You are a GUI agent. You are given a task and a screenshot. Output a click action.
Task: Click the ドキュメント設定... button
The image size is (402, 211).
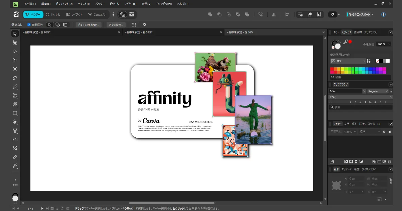[x=88, y=25]
